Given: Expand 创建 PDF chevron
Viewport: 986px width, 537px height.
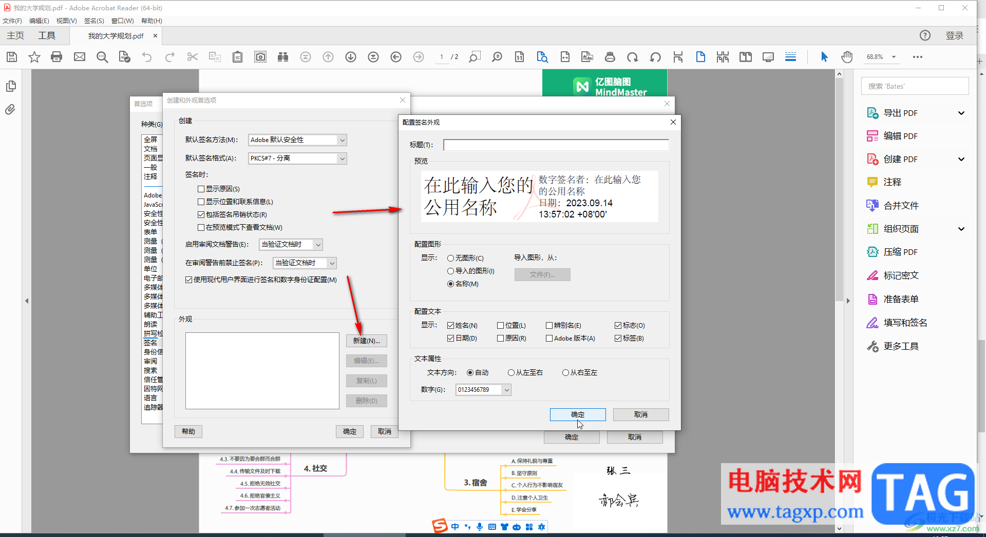Looking at the screenshot, I should point(961,159).
